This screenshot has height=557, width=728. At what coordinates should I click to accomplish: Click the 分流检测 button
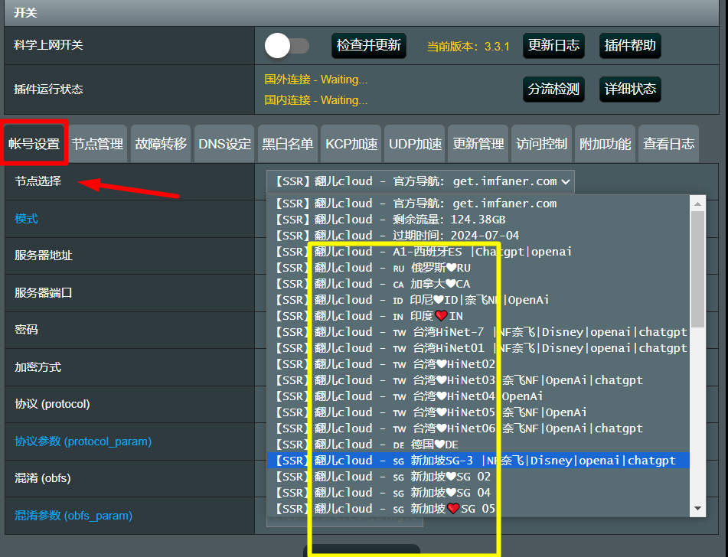point(553,89)
